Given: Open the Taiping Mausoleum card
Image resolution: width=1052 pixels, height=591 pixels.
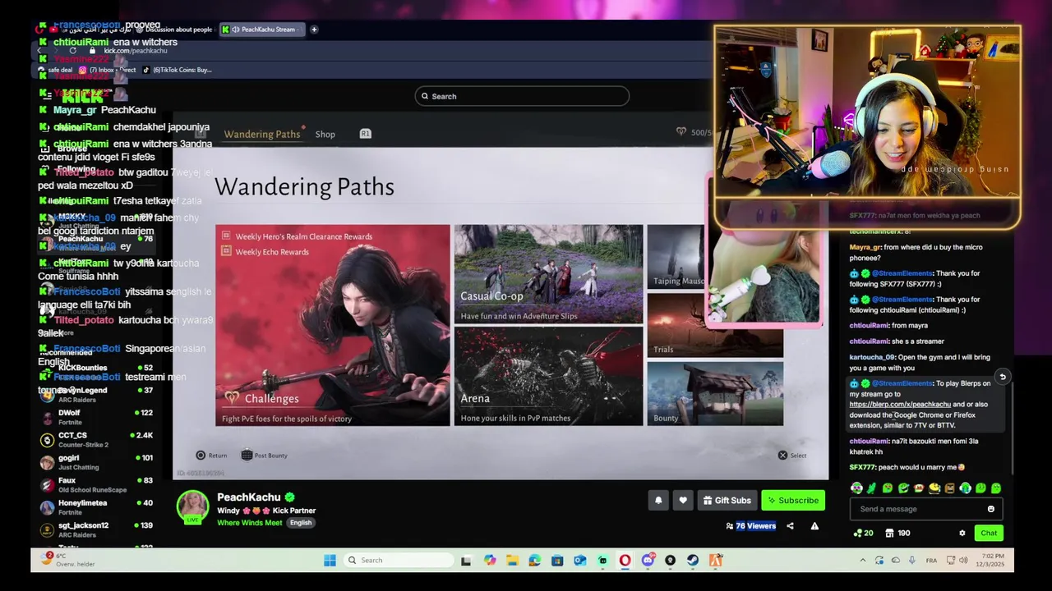Looking at the screenshot, I should (676, 257).
